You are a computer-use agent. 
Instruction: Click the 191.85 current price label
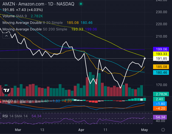[x=161, y=59]
